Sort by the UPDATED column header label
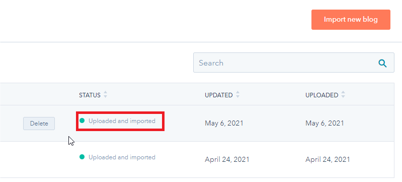Viewport: 402px width, 182px height. pos(218,95)
